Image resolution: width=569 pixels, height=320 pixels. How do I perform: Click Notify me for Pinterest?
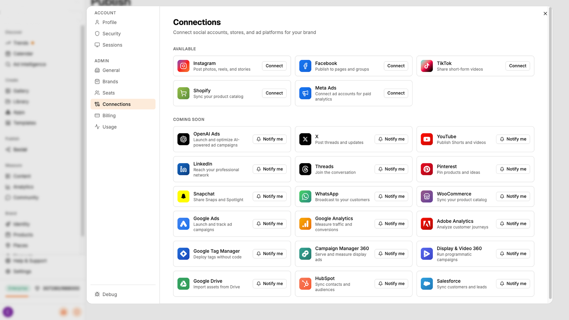(513, 169)
